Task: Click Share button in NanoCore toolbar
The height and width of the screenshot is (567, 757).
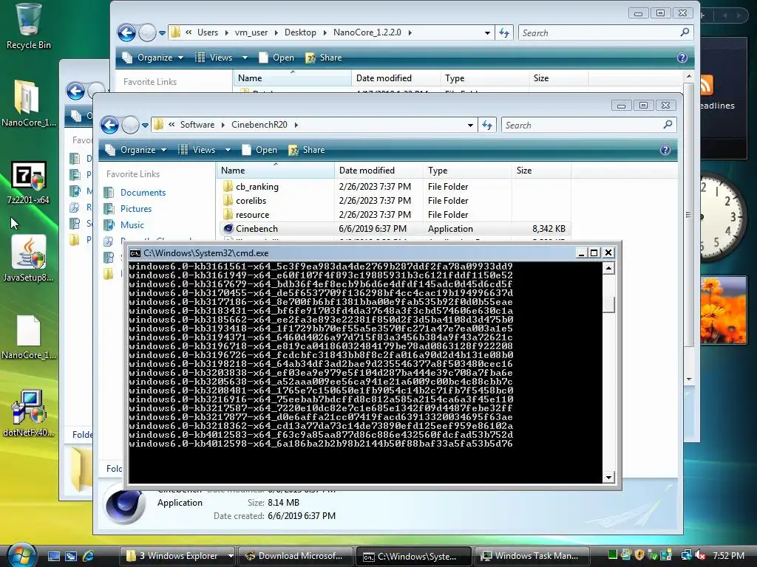Action: pyautogui.click(x=324, y=58)
